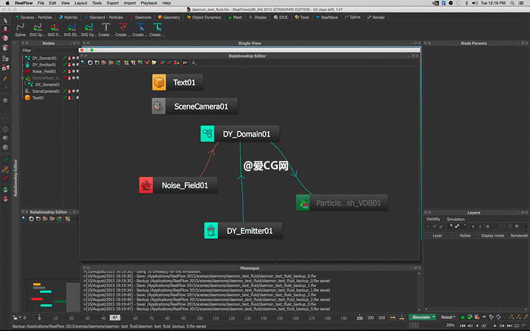This screenshot has height=331, width=530.
Task: Select DY_Domain01 child under ParticleMesh in Nodes
Action: pos(47,85)
